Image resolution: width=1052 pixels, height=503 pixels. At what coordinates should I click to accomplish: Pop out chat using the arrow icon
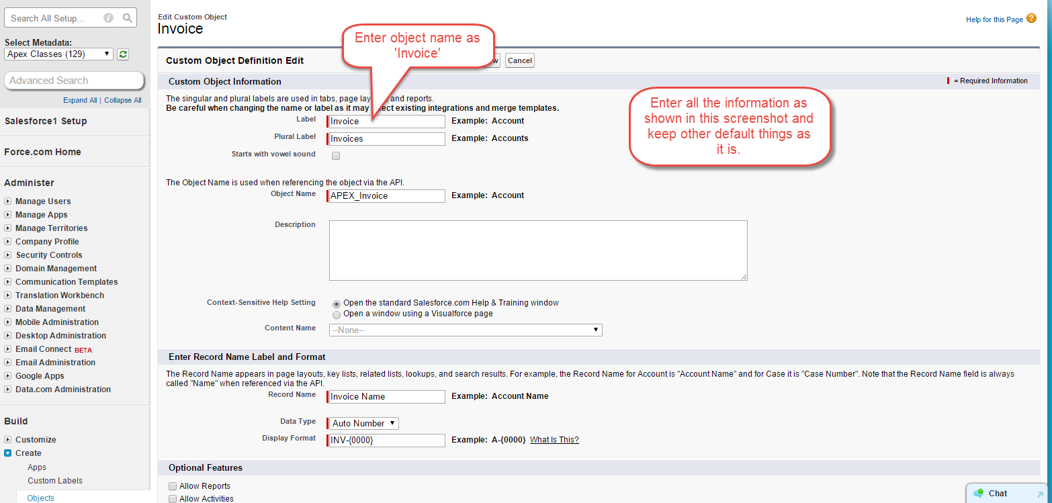tap(1040, 494)
